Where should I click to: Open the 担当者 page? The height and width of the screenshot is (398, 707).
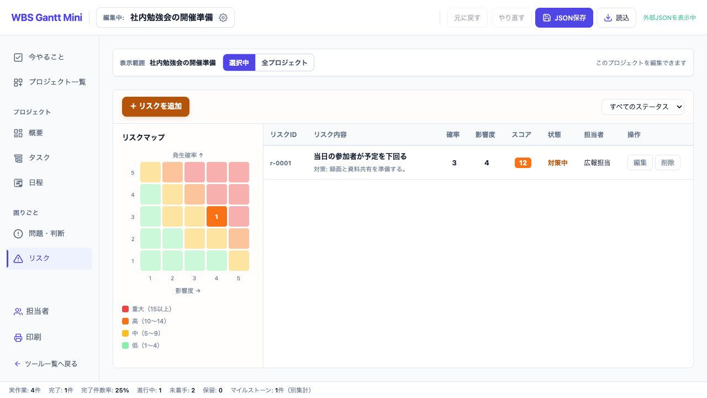coord(49,311)
